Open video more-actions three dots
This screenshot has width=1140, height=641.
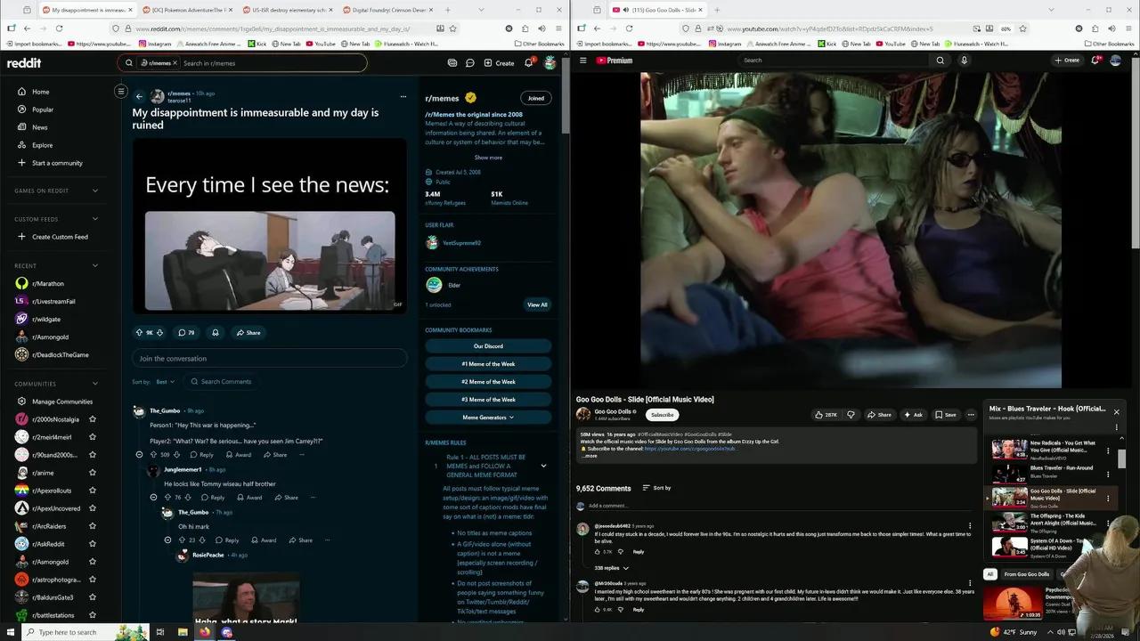pos(971,415)
